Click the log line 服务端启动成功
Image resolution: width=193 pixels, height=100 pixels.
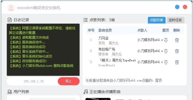click(27, 47)
